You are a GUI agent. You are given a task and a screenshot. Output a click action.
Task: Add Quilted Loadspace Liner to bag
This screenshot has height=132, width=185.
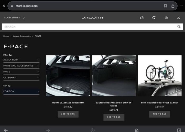(x=114, y=117)
